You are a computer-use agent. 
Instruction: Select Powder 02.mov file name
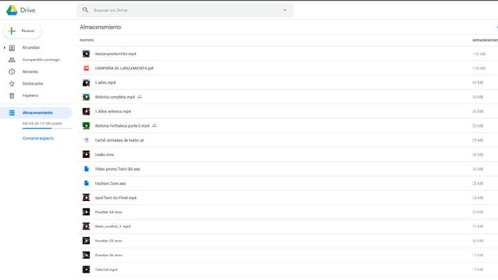(108, 241)
